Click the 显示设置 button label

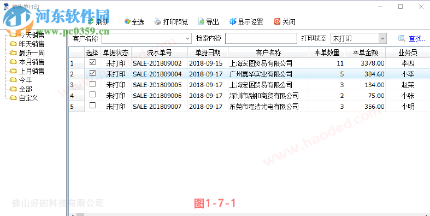251,22
